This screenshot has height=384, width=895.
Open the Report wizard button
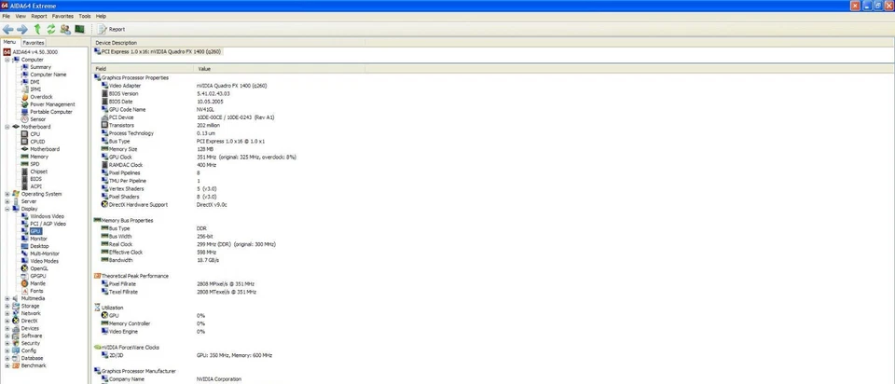coord(111,29)
